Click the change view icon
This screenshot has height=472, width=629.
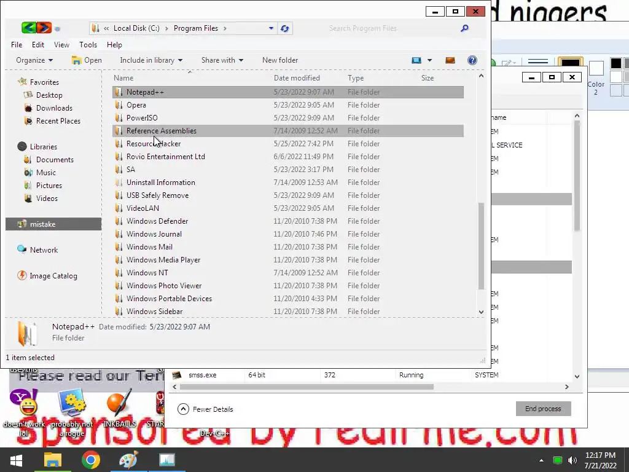(416, 60)
